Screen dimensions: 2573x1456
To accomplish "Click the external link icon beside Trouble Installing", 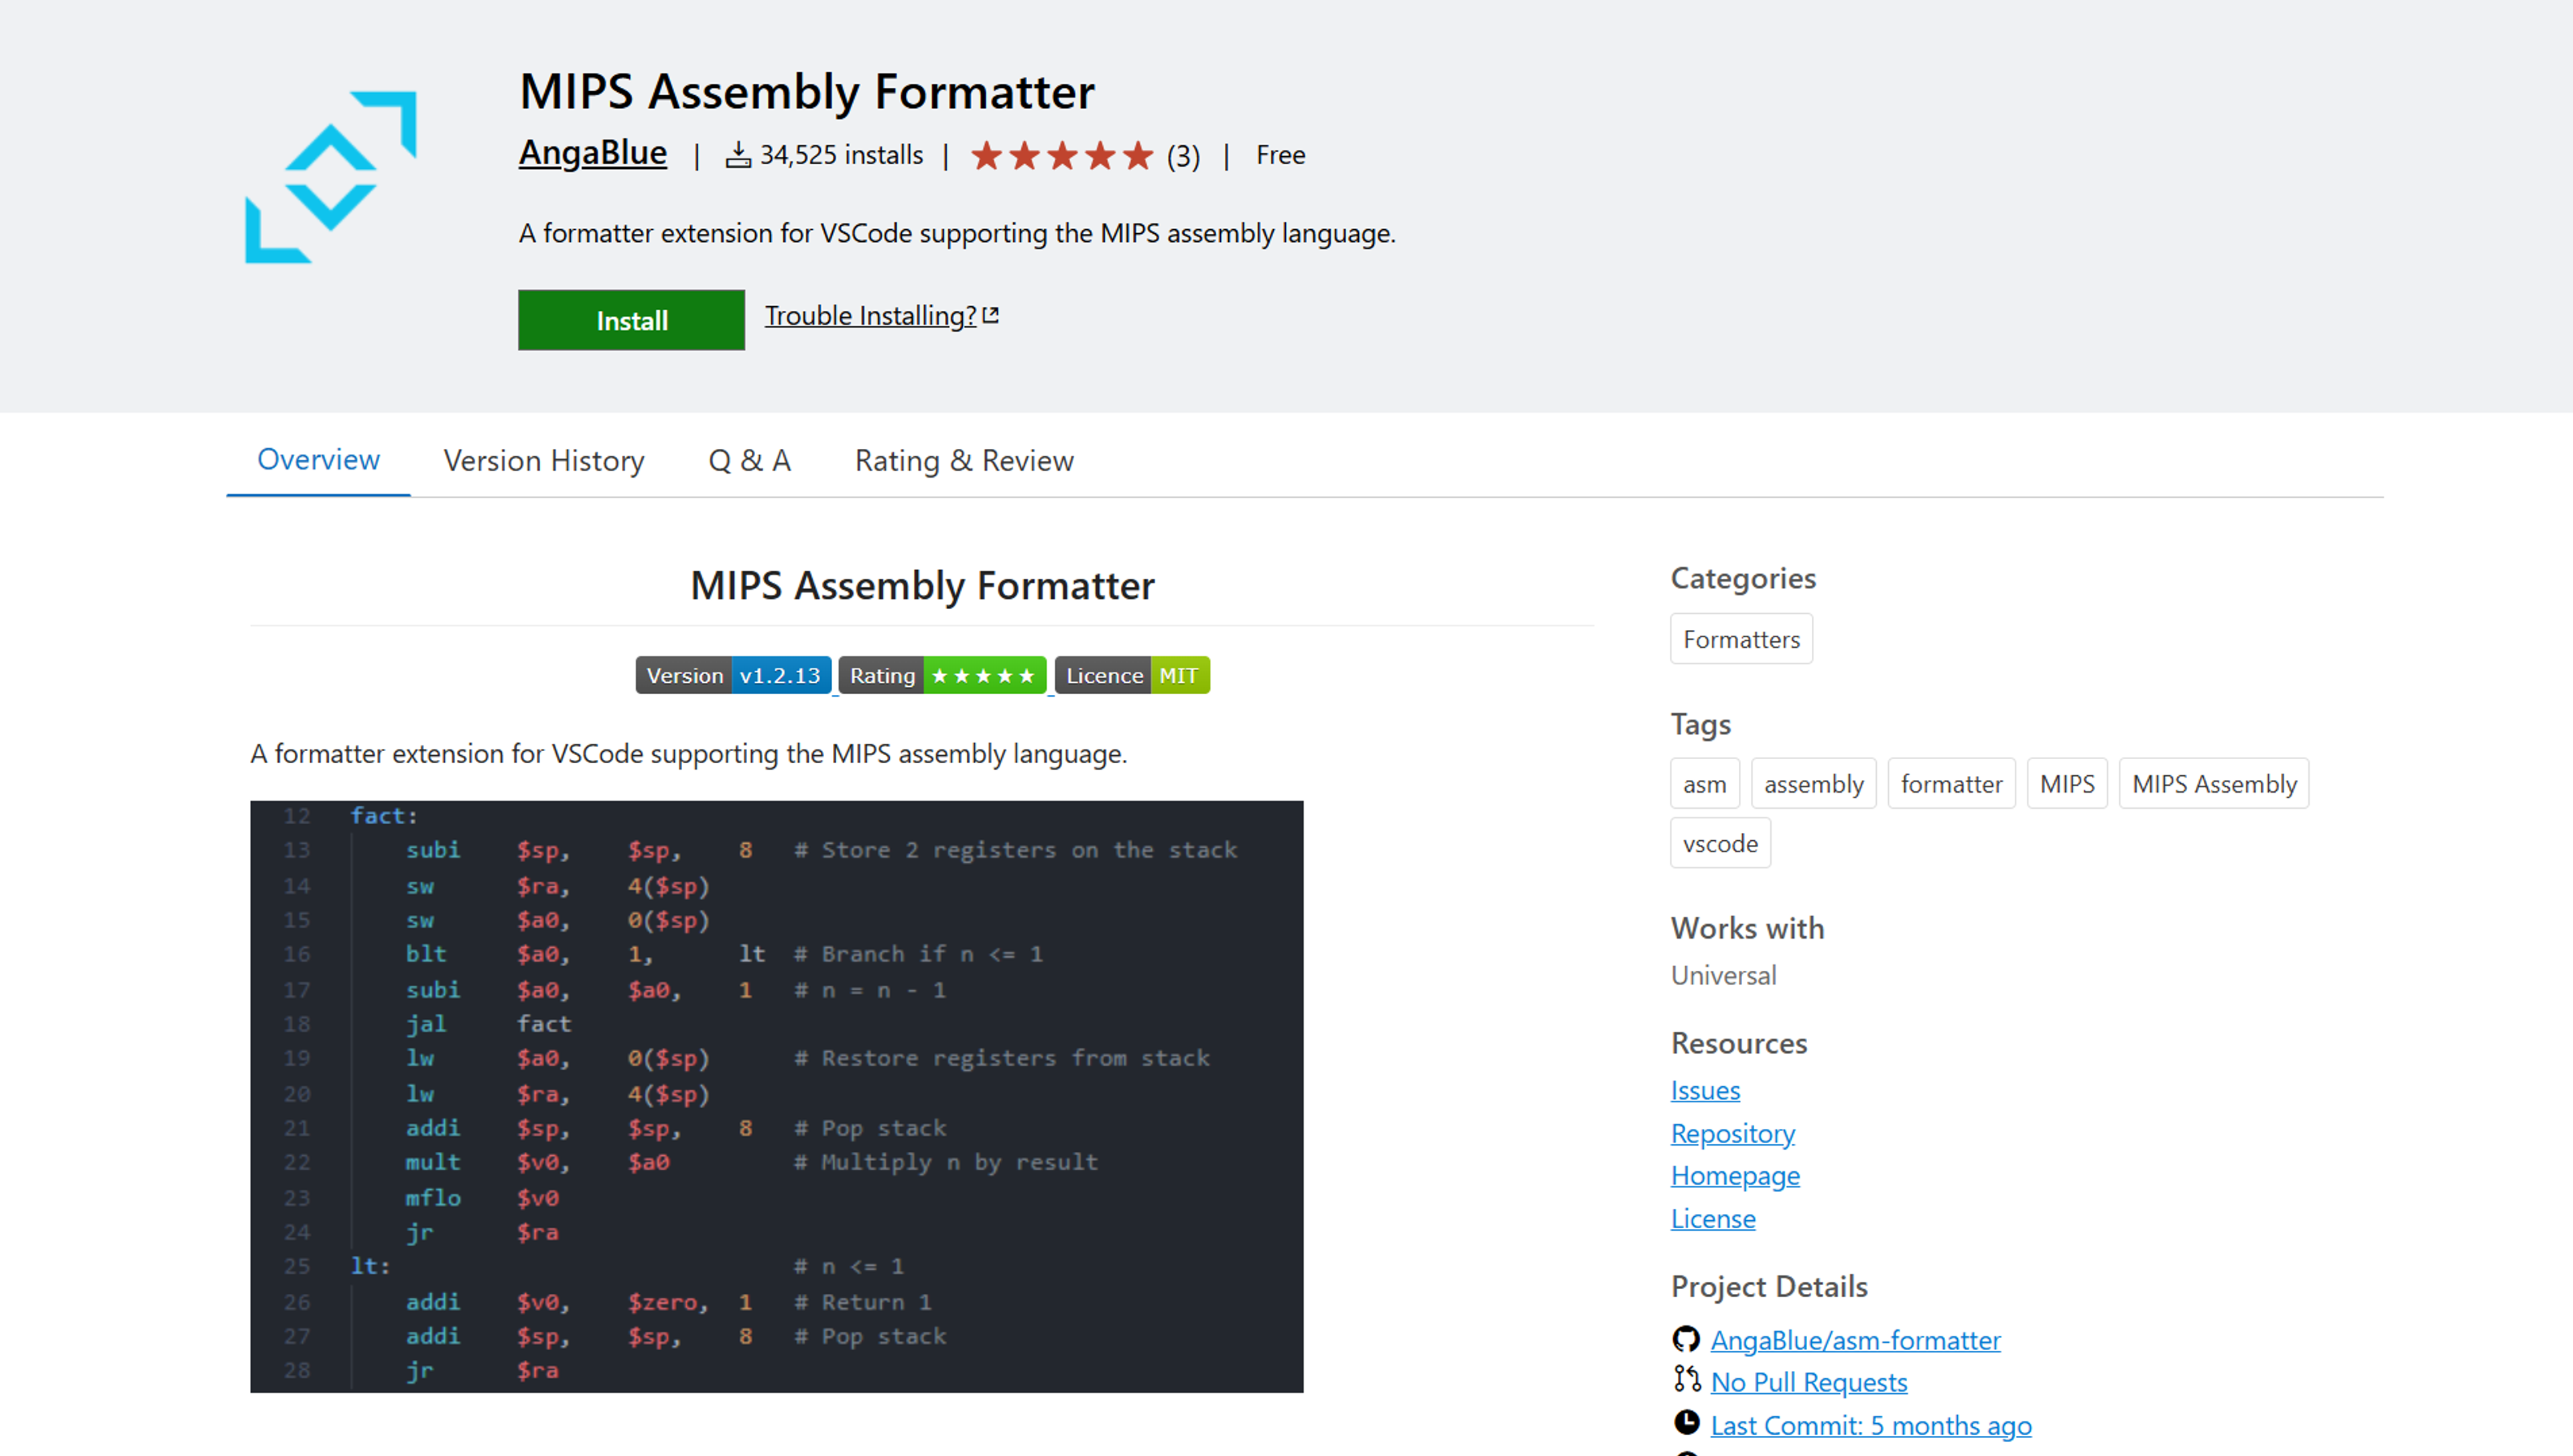I will pyautogui.click(x=991, y=315).
